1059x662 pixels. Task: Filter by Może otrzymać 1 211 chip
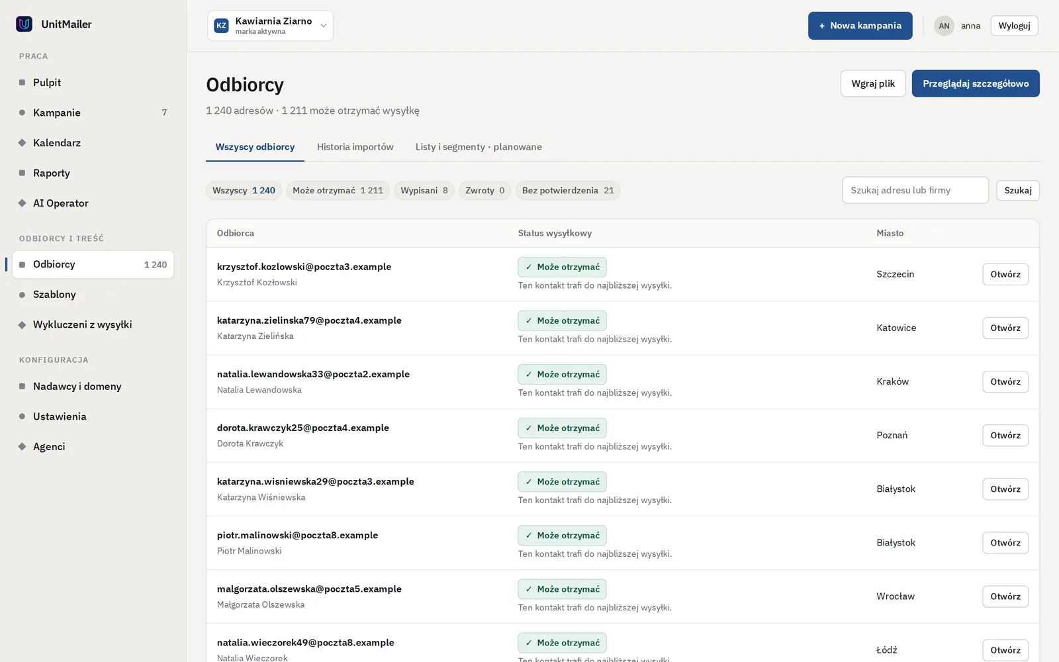pos(338,191)
